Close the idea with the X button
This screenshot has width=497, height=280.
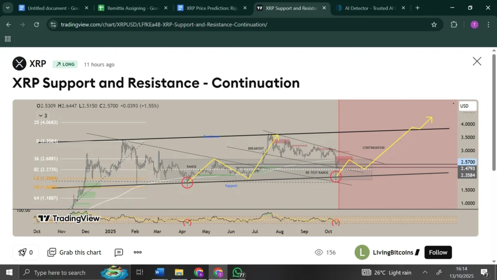click(477, 61)
